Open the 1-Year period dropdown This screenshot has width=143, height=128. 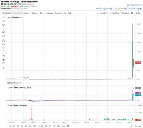coord(35,13)
